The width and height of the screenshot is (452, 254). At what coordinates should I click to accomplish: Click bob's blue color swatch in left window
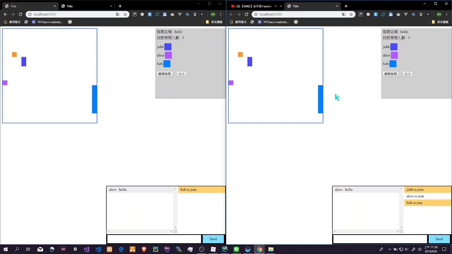[167, 64]
